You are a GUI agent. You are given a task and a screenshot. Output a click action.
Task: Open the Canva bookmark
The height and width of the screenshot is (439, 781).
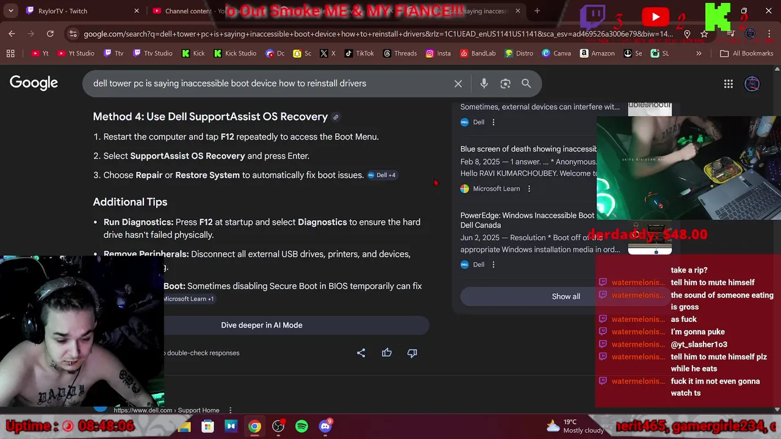556,54
